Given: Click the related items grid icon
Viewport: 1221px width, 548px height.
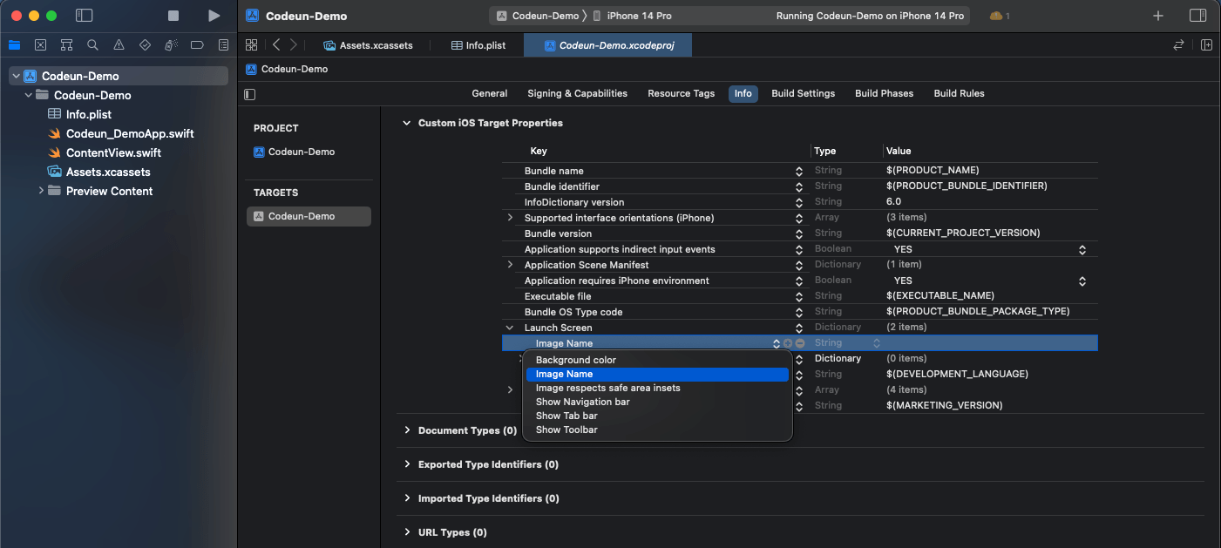Looking at the screenshot, I should coord(252,44).
